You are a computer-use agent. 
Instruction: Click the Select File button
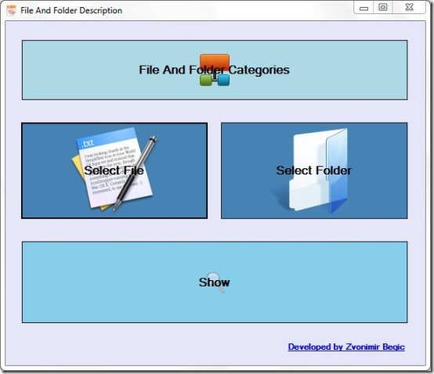pos(114,171)
